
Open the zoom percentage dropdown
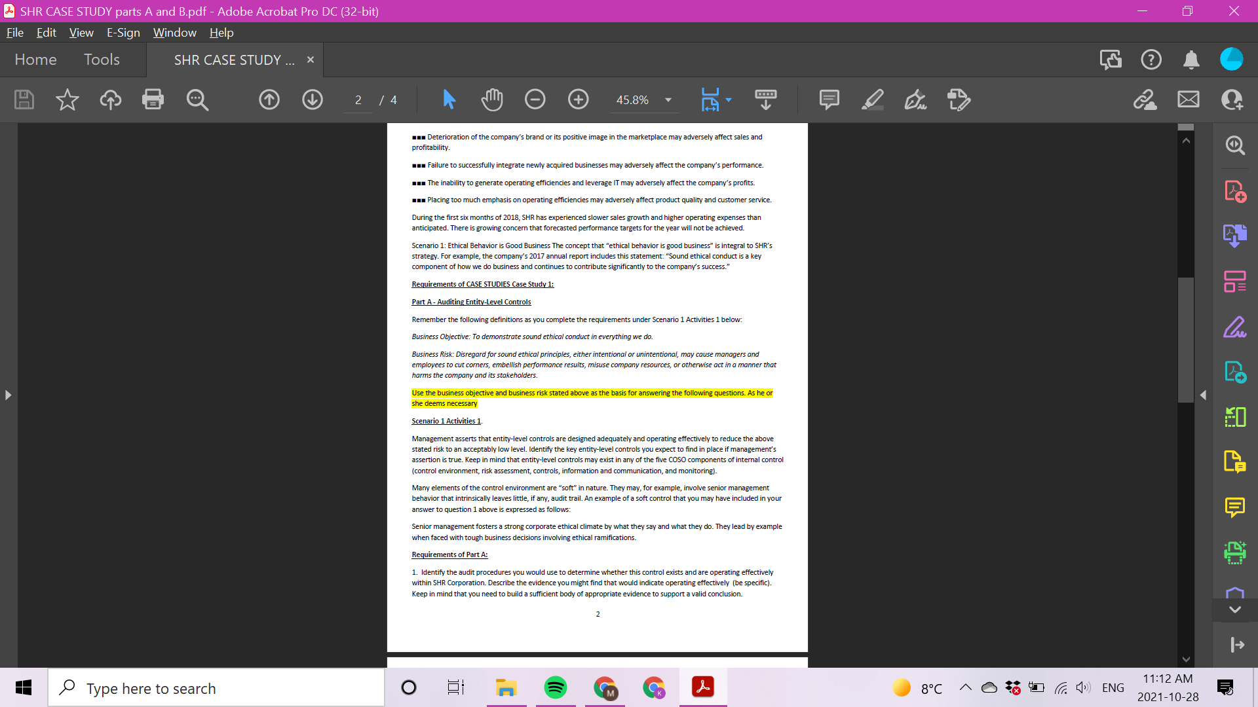point(668,100)
